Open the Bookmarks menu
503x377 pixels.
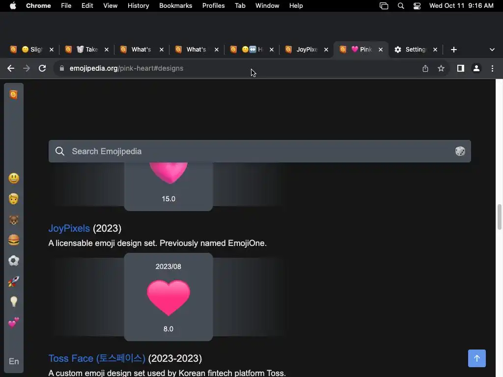175,5
